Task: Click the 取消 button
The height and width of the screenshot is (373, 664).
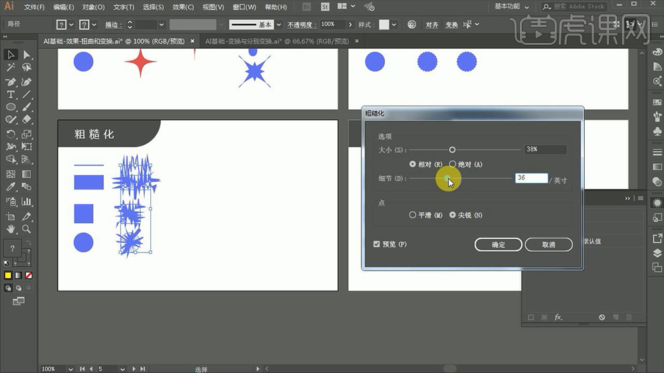Action: [549, 245]
